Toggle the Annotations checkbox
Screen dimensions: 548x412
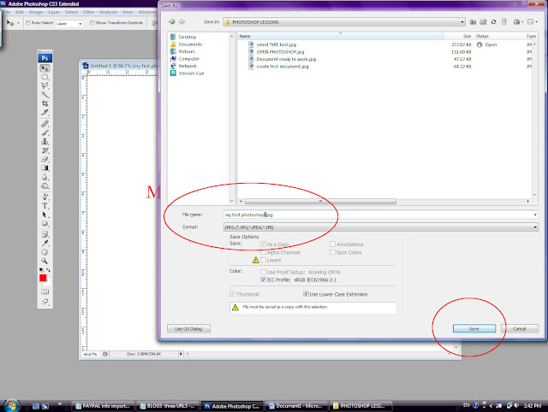tap(332, 244)
